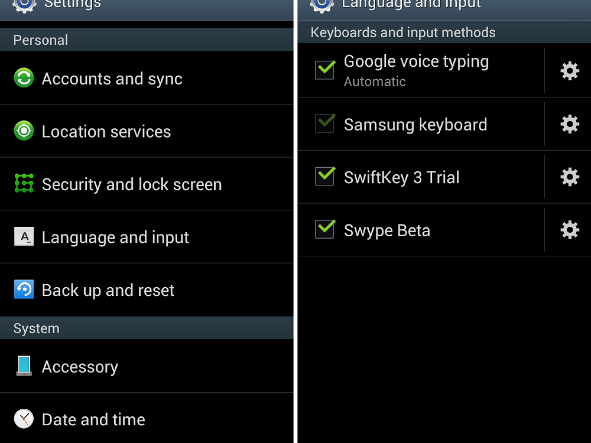Tap the Location services target icon
The image size is (591, 443).
(24, 131)
